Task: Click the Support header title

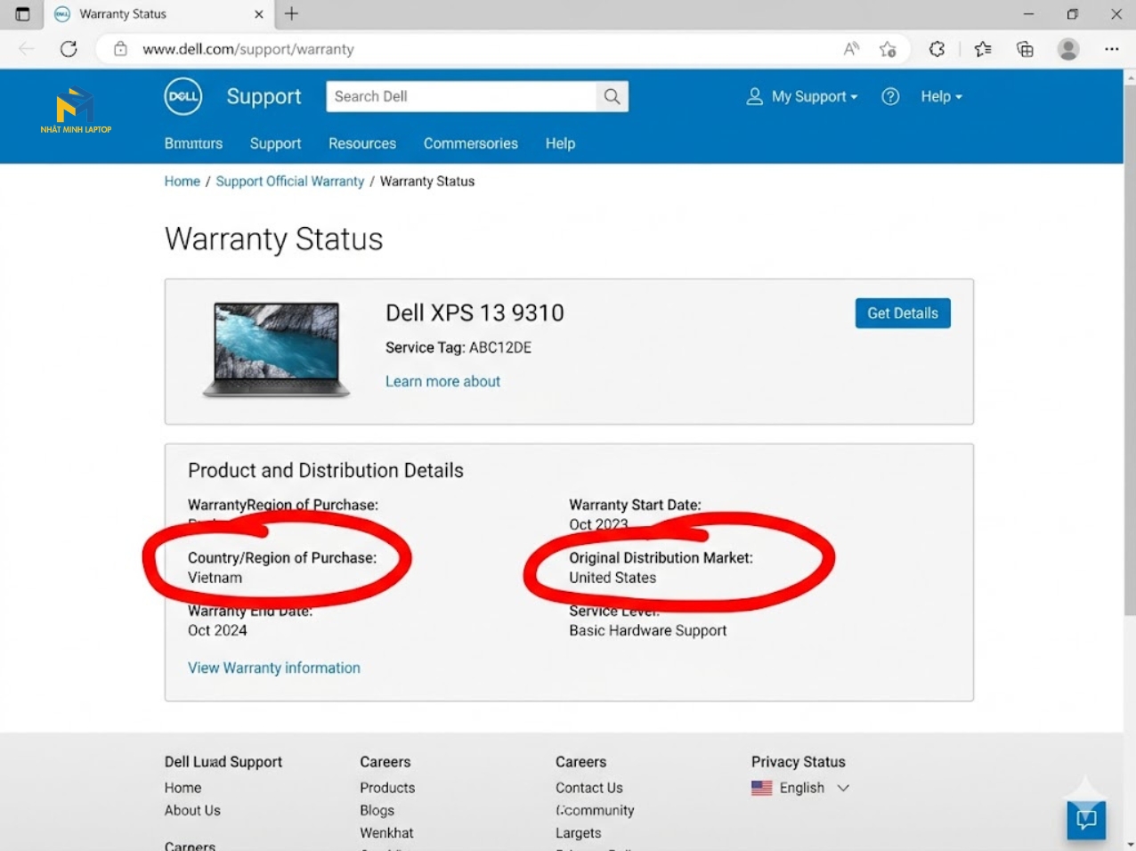Action: (264, 96)
